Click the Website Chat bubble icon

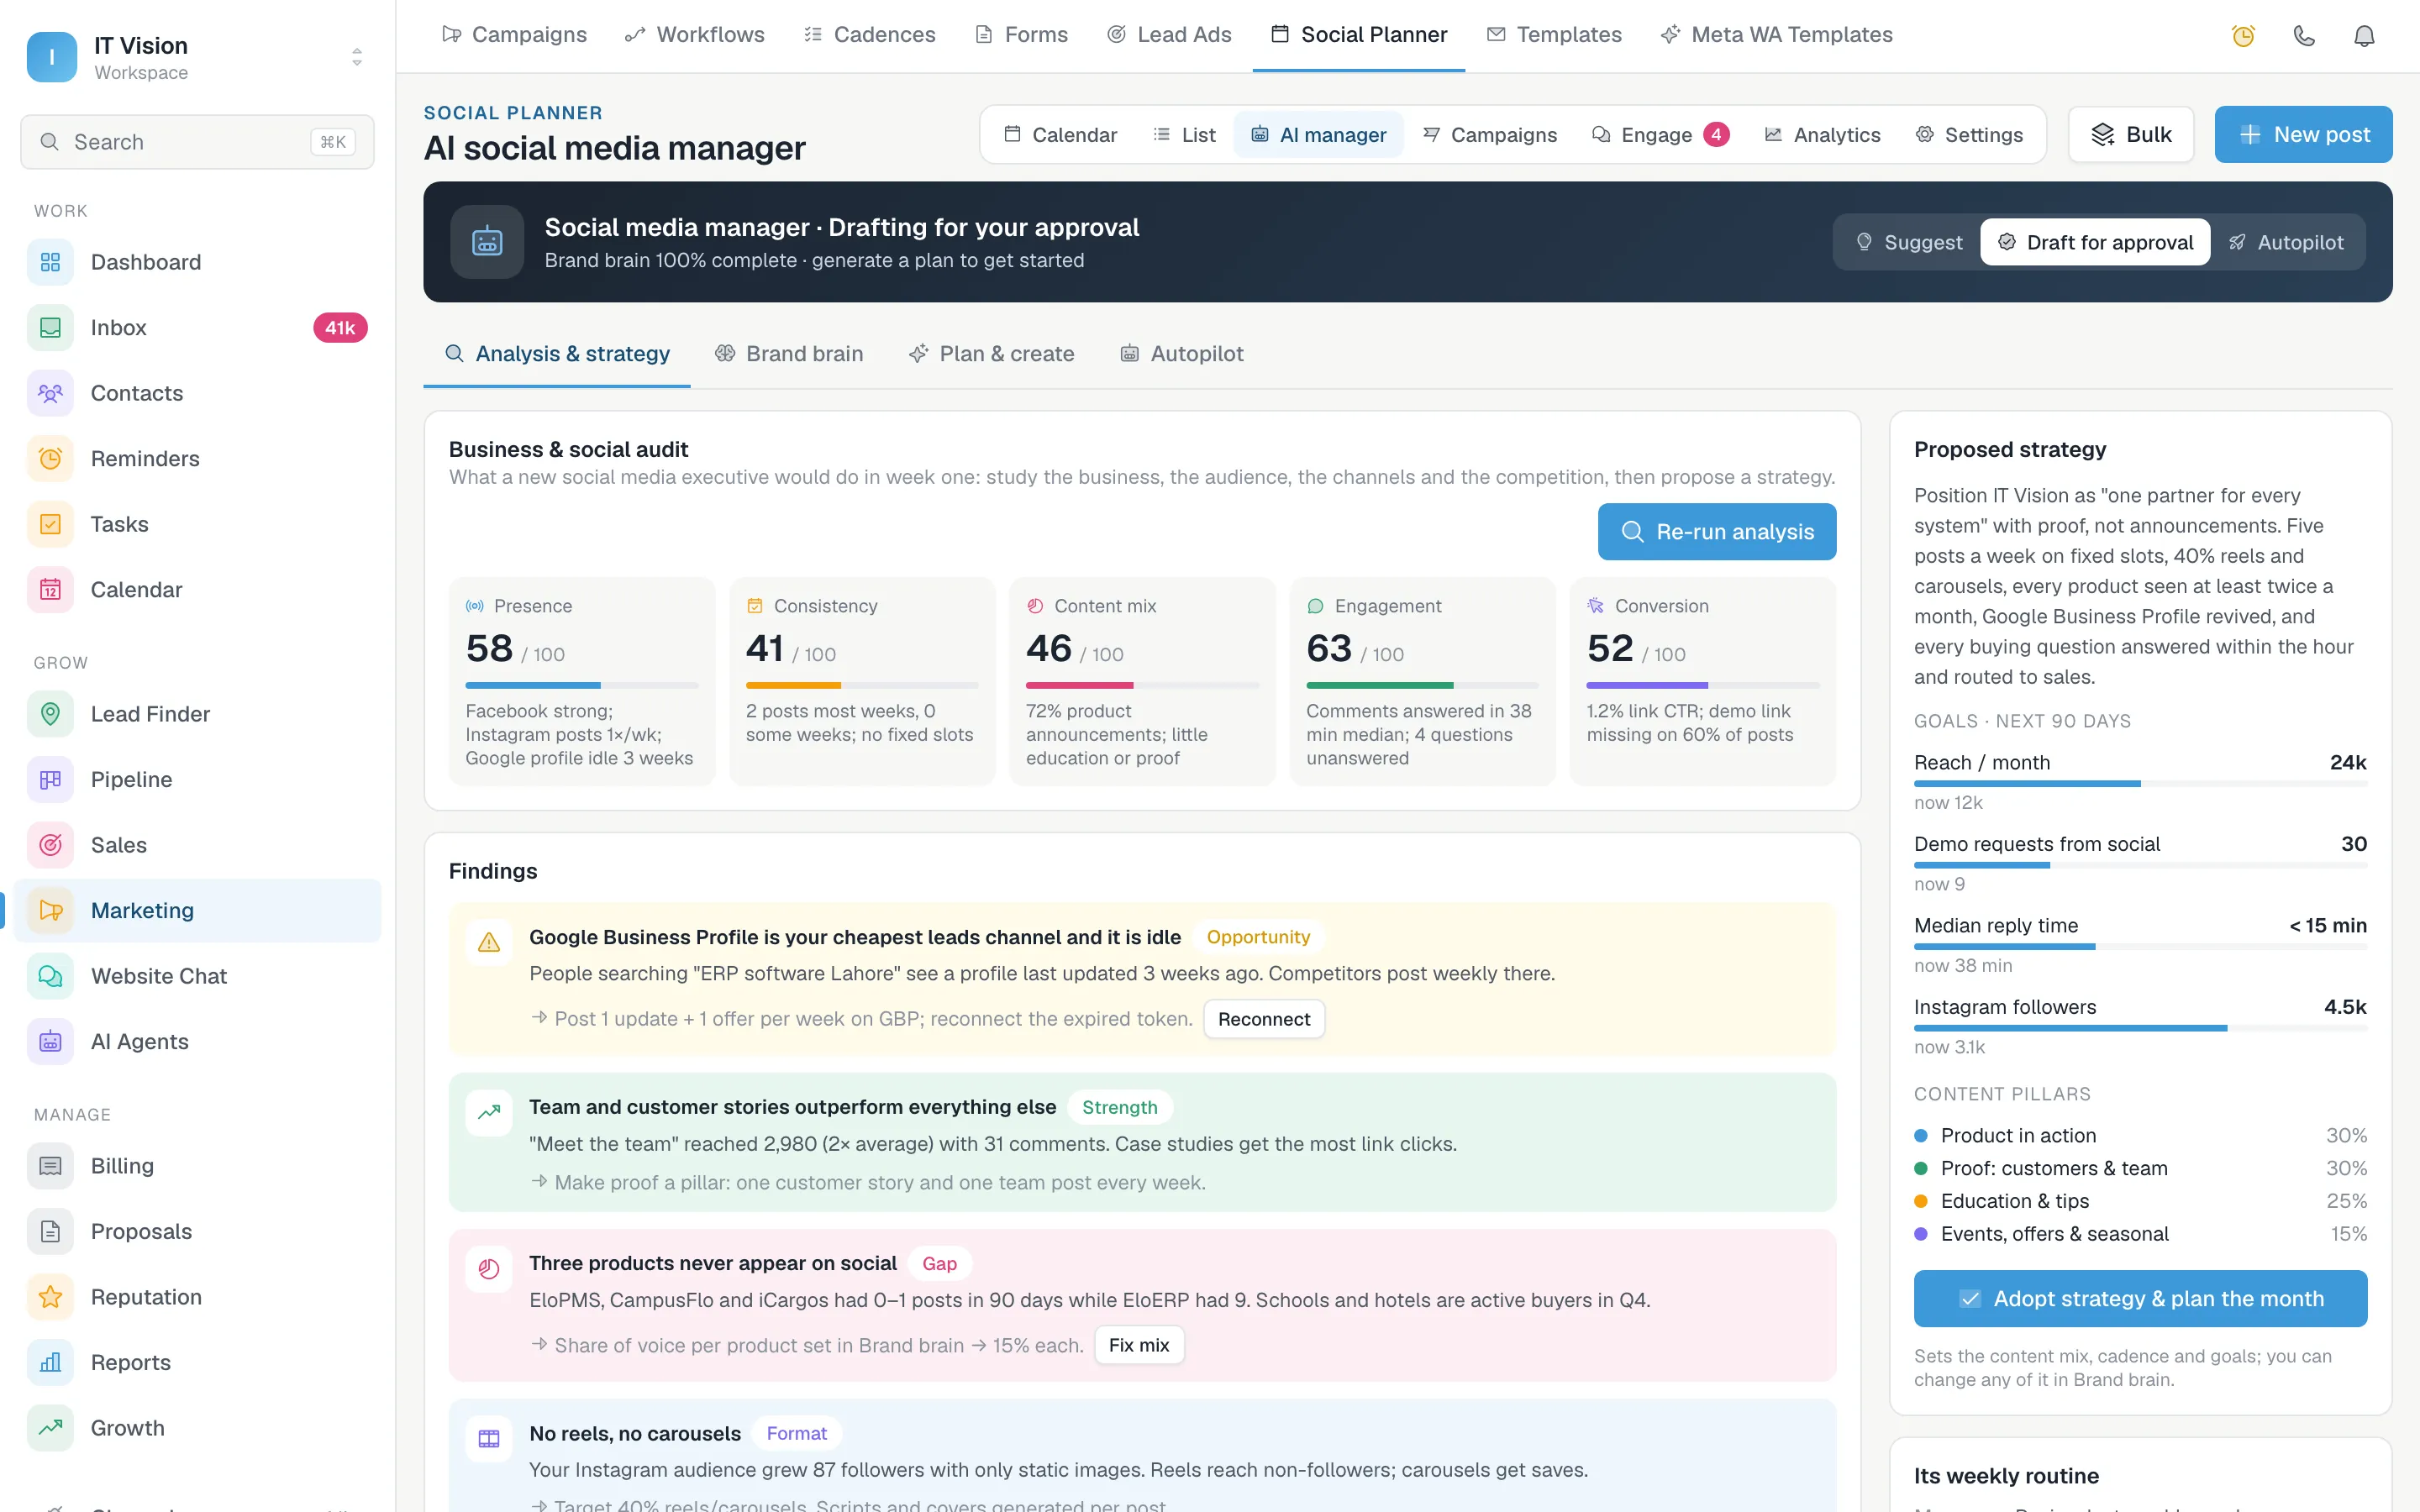(x=50, y=976)
